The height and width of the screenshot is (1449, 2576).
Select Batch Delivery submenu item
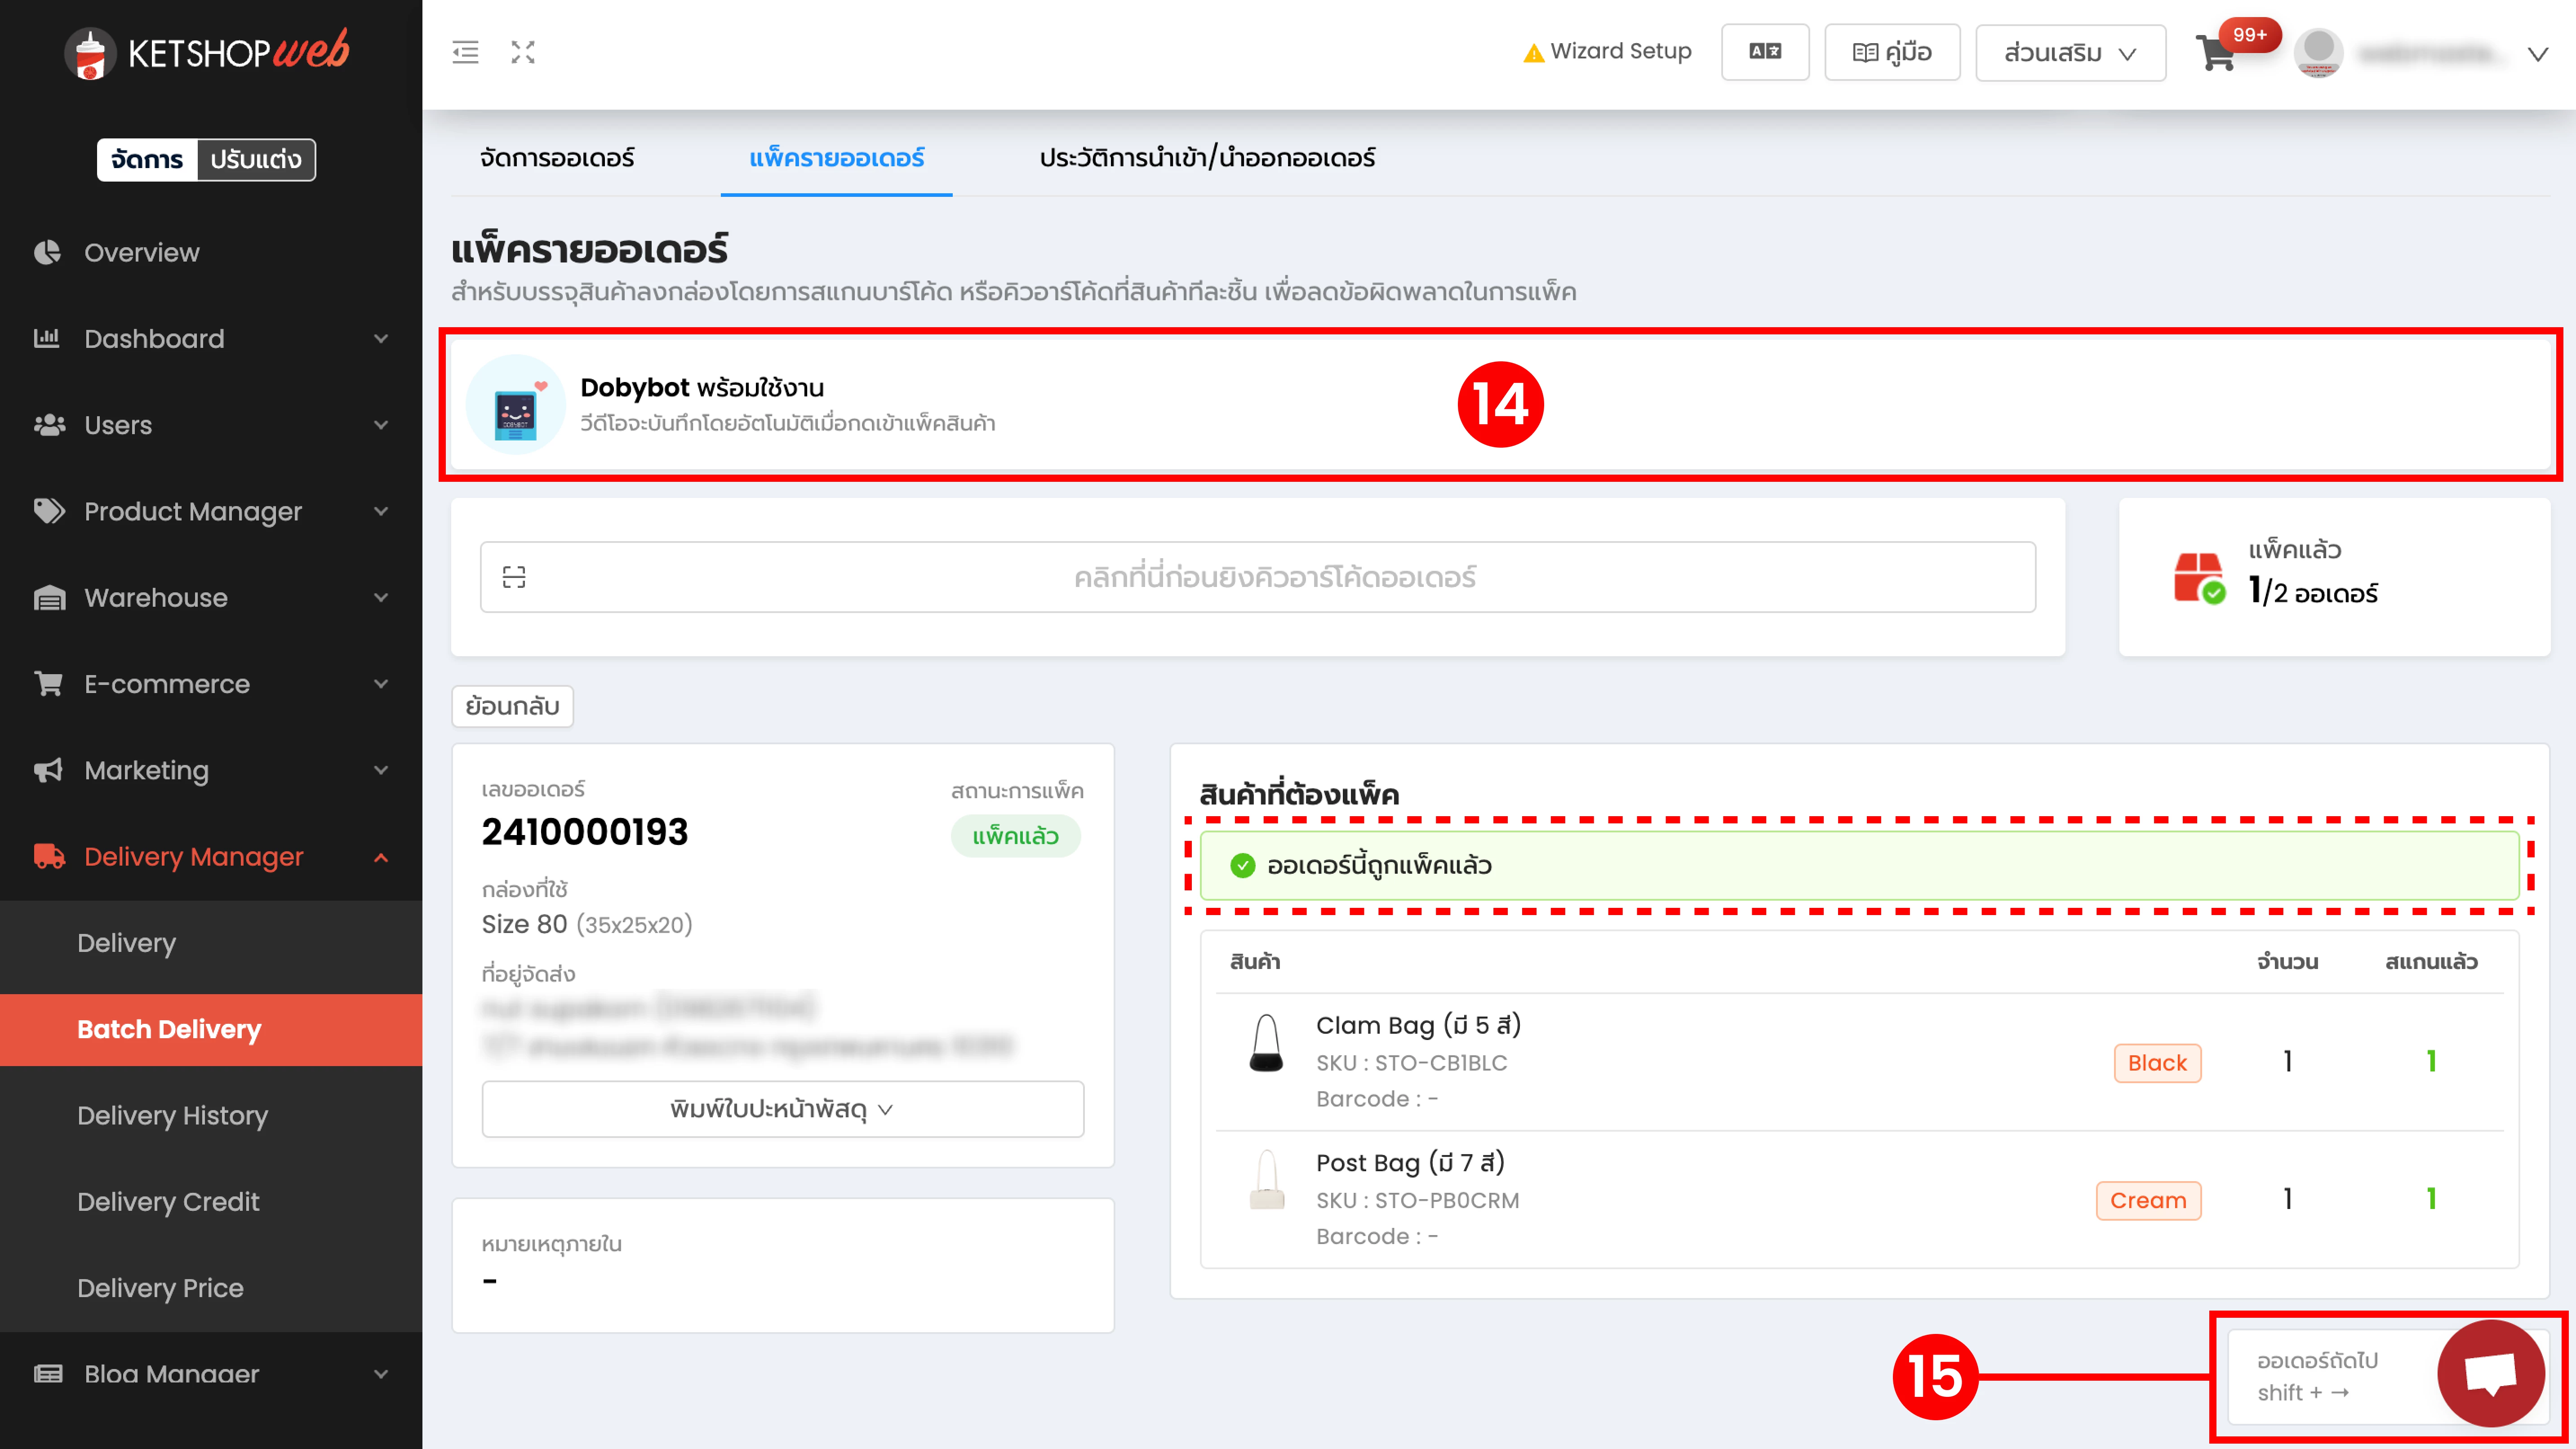pyautogui.click(x=211, y=1030)
